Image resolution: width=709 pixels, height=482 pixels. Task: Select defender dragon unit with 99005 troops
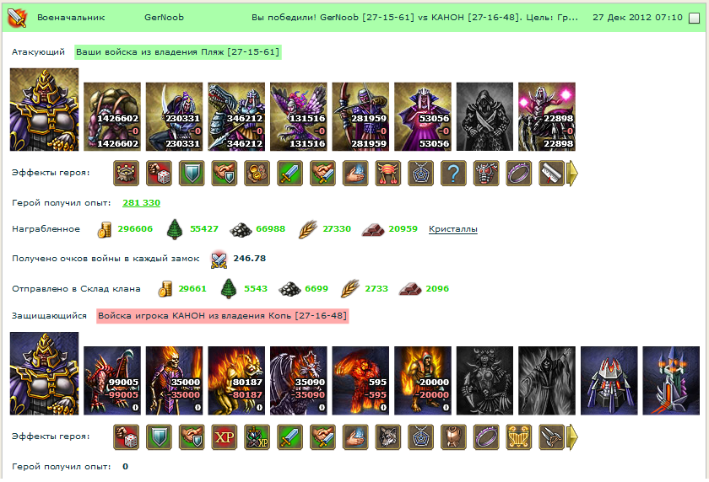tap(112, 380)
